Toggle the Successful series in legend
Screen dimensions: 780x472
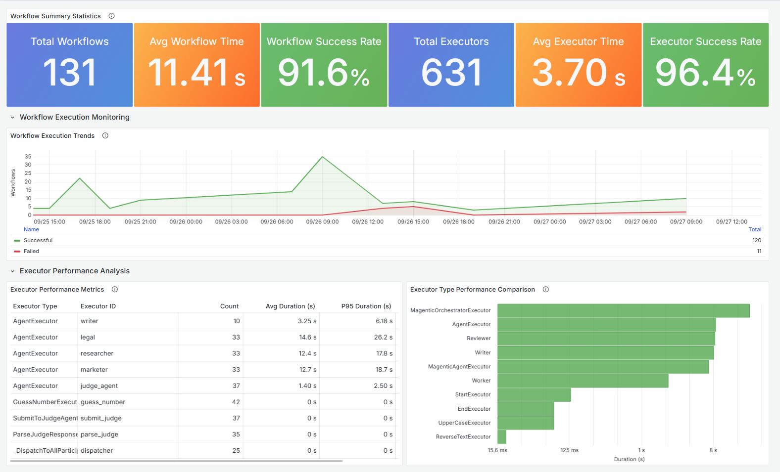click(38, 240)
